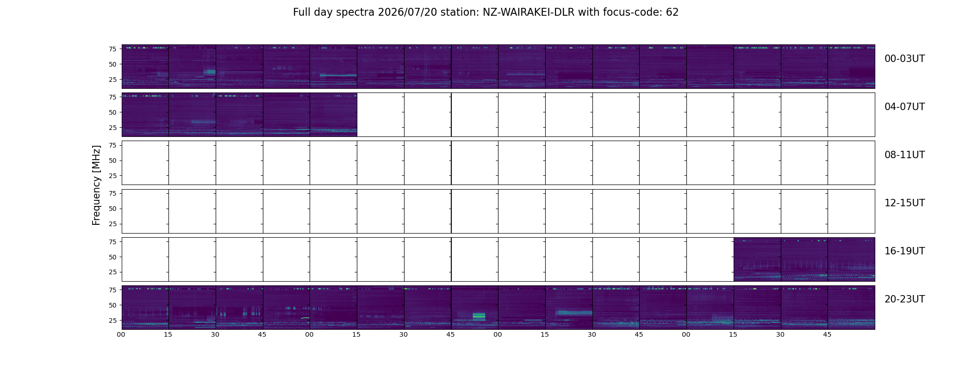The height and width of the screenshot is (370, 972).
Task: Select the 16-19UT row label
Action: point(904,251)
